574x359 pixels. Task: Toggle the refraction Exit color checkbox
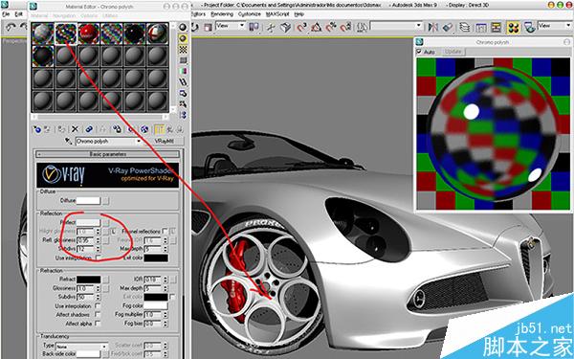(172, 297)
